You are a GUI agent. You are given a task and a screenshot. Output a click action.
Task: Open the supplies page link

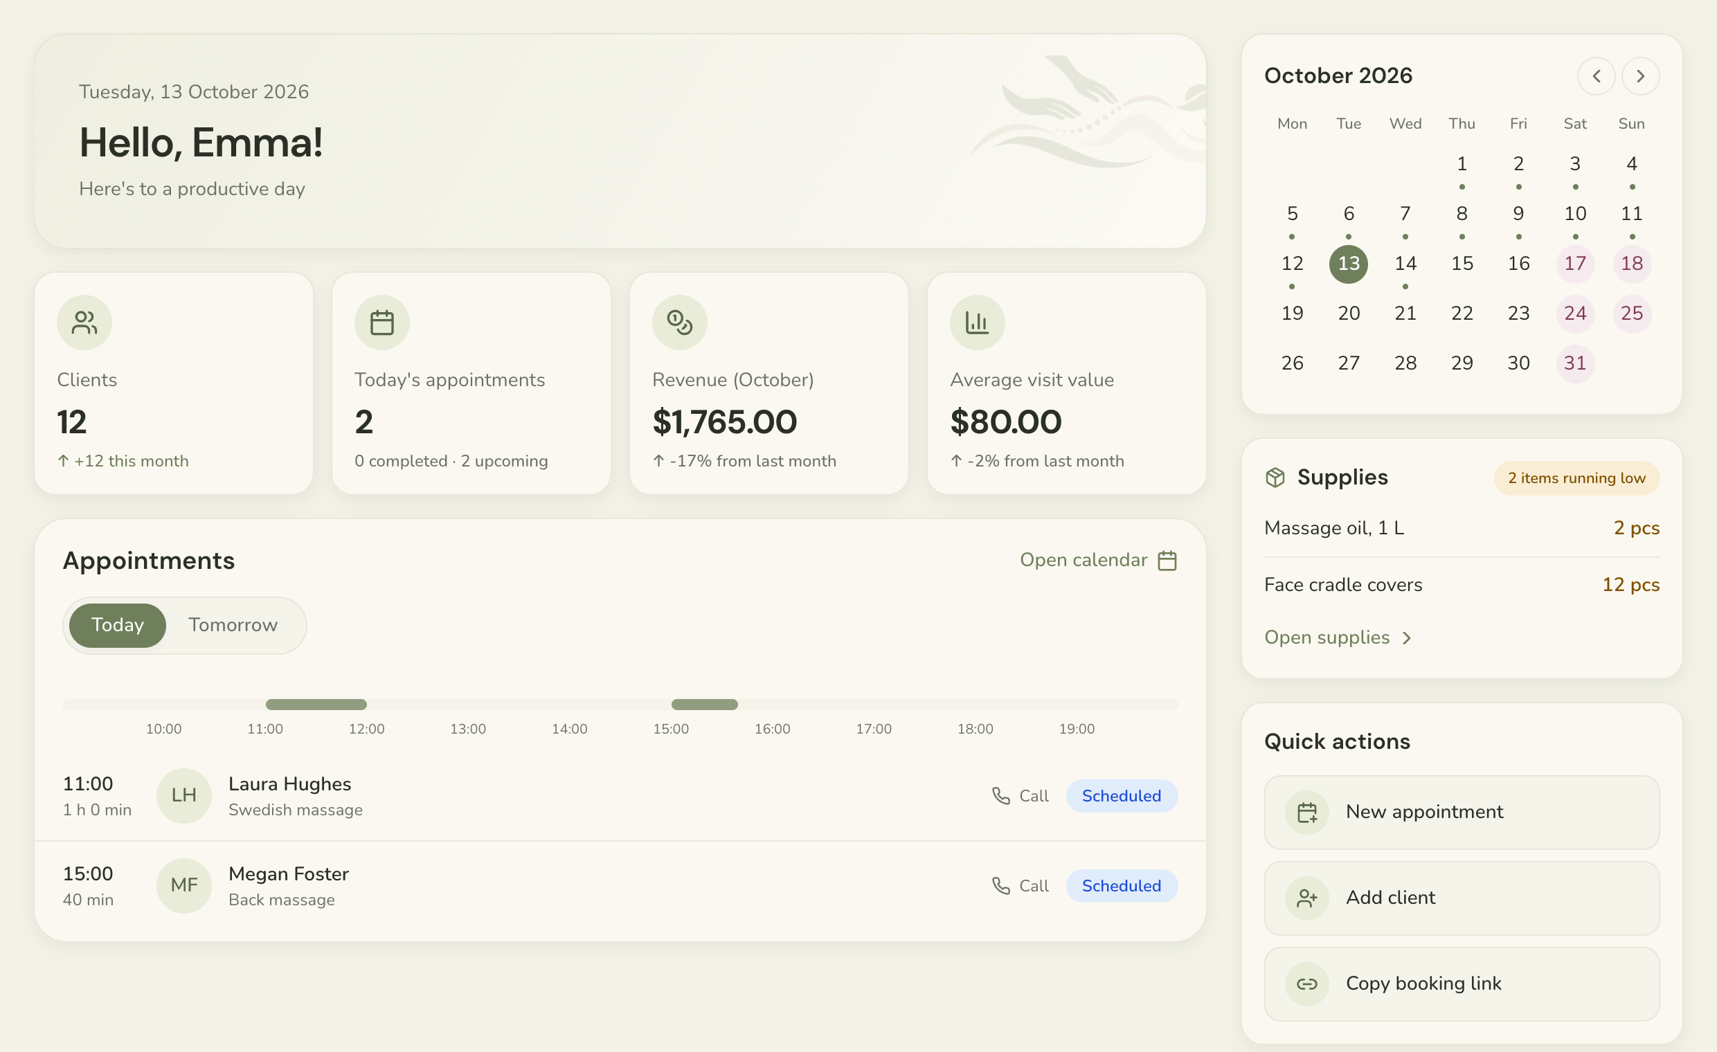pos(1338,637)
